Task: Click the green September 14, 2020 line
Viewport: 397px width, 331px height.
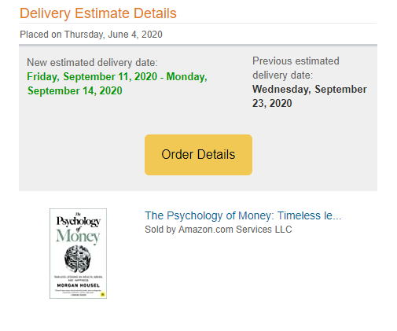Action: [75, 90]
